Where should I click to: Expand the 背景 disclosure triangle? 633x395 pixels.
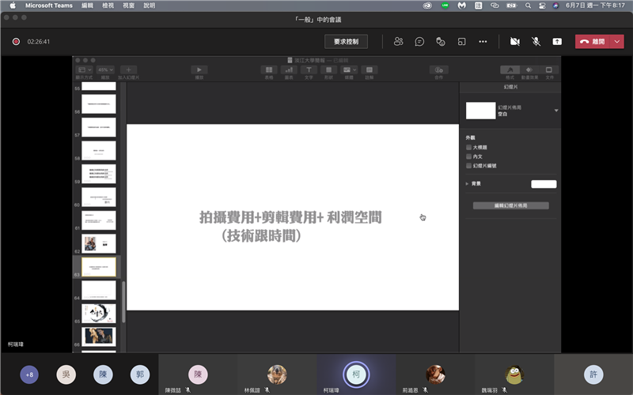tap(468, 184)
